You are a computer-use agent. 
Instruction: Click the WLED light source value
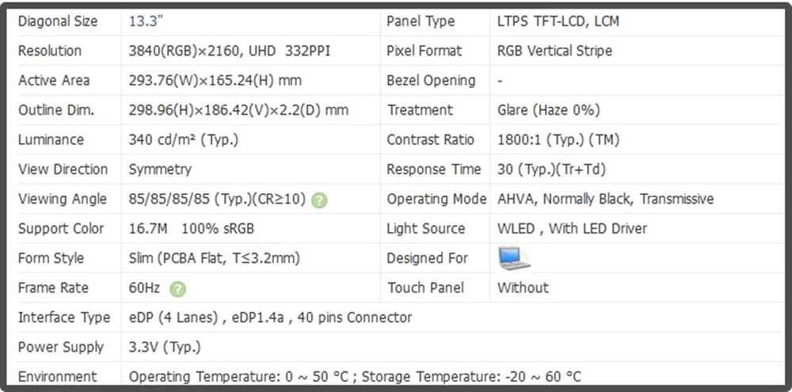572,228
